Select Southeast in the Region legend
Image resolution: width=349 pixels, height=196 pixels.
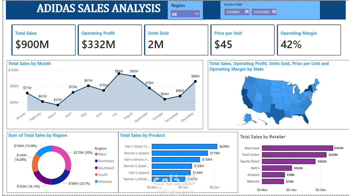[x=105, y=168]
